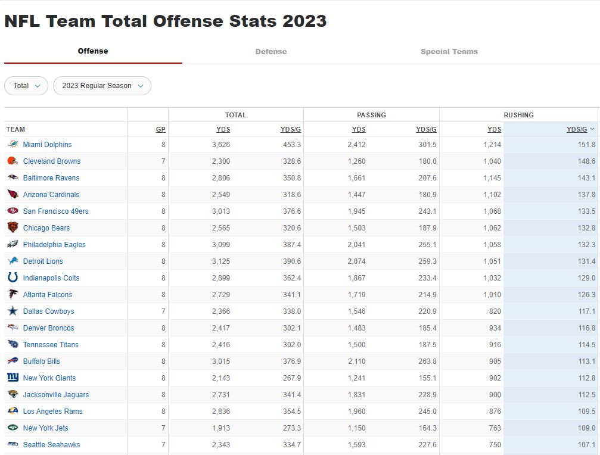The width and height of the screenshot is (600, 455).
Task: Click Buffalo's passing yards value 2,110
Action: pyautogui.click(x=356, y=361)
